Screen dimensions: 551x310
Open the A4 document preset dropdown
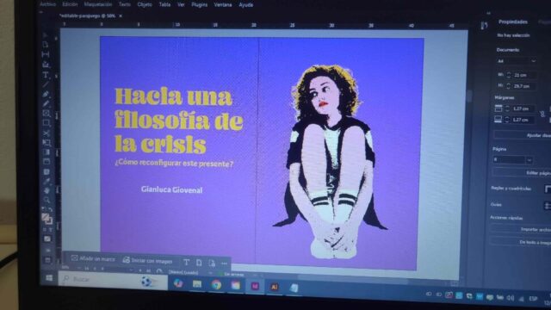[x=517, y=61]
